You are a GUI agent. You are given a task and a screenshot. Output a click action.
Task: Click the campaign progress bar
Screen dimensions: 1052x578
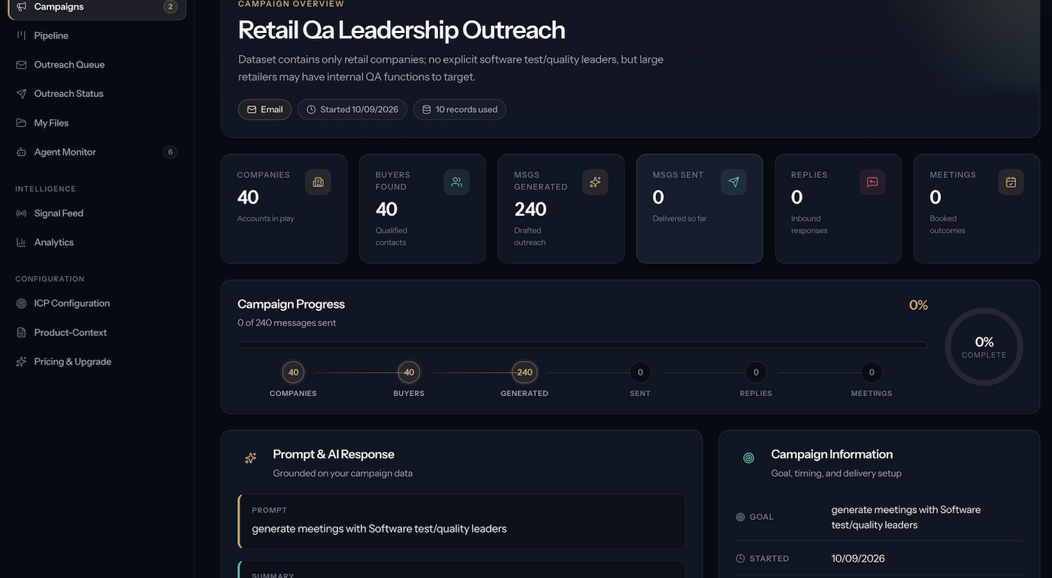[582, 345]
